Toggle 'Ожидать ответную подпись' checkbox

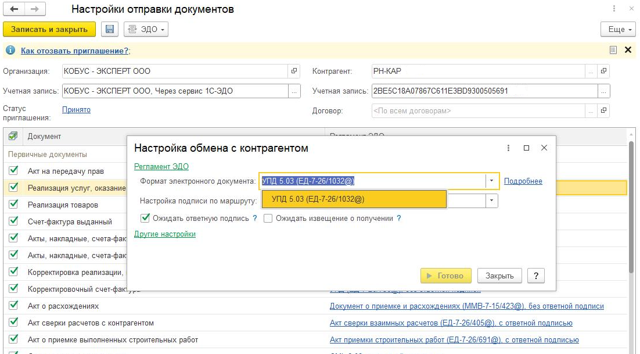[x=145, y=219]
